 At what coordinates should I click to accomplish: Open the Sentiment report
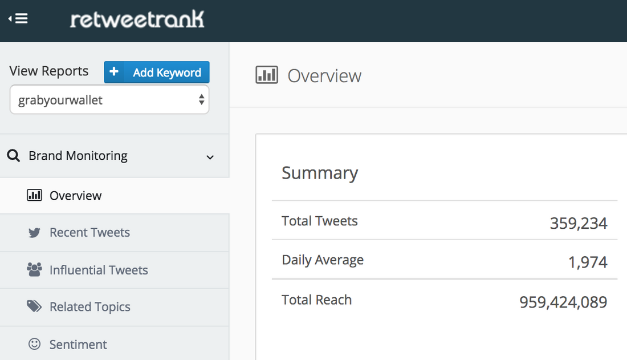tap(78, 345)
